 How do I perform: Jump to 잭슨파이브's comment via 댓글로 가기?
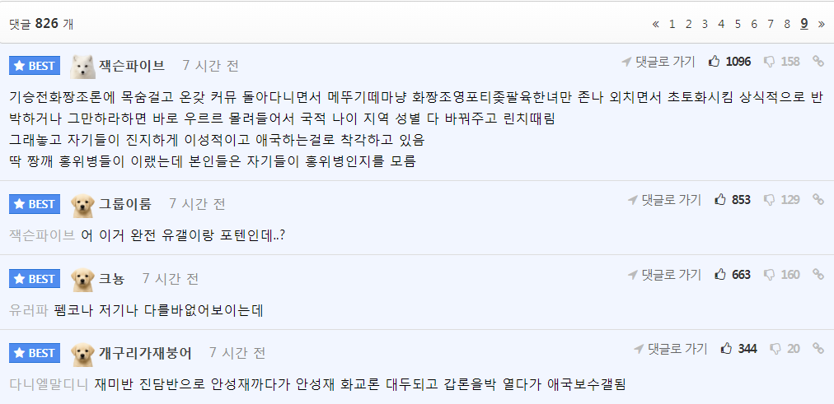(x=659, y=62)
